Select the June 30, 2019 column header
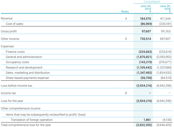This screenshot has height=127, width=174. pyautogui.click(x=145, y=9)
